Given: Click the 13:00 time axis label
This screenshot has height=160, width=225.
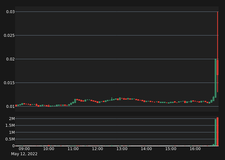Looking at the screenshot, I should coord(122,149).
